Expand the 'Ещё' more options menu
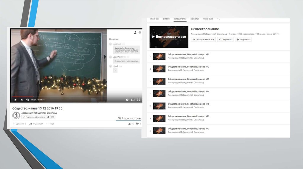Viewport: 303px width, 169px height. pyautogui.click(x=50, y=124)
